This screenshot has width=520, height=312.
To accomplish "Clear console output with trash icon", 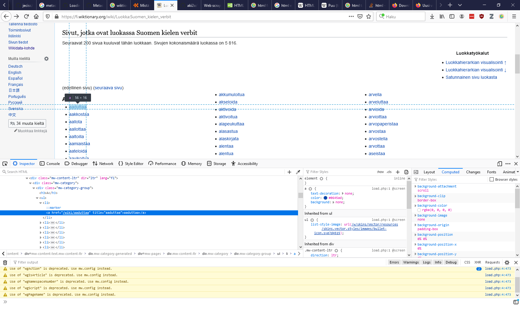I will (x=5, y=263).
